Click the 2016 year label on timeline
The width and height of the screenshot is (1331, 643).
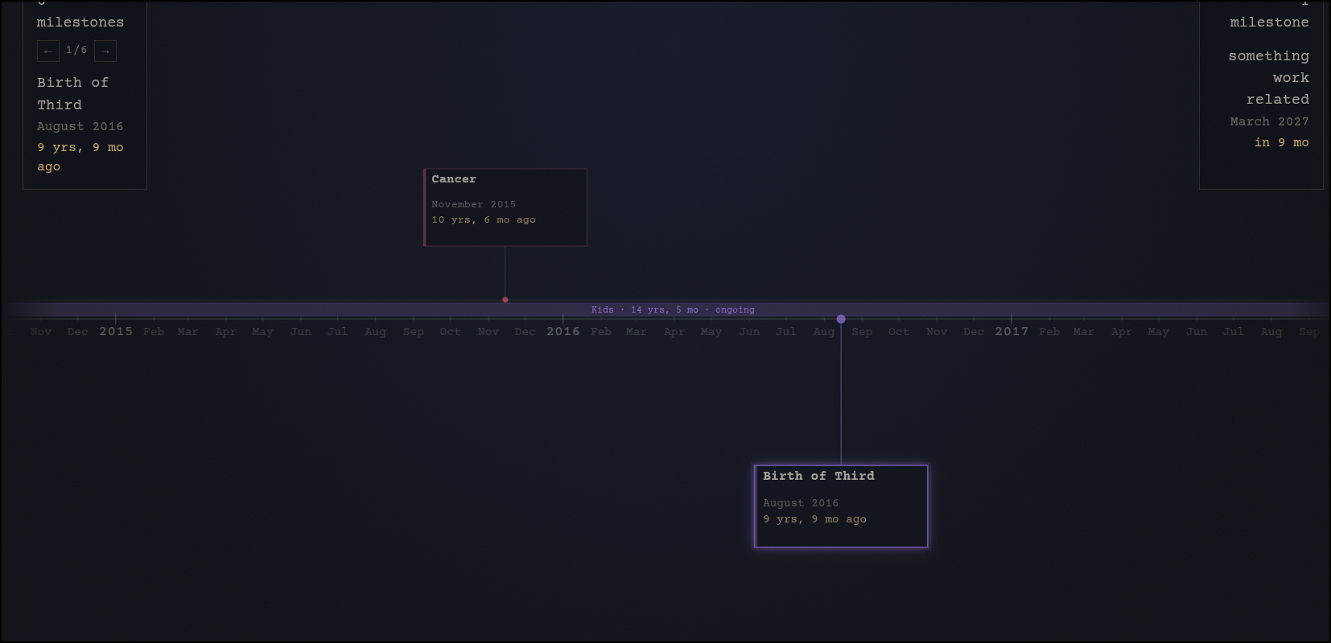point(563,331)
